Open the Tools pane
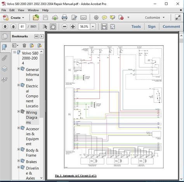This screenshot has height=182, width=184. tap(136, 27)
